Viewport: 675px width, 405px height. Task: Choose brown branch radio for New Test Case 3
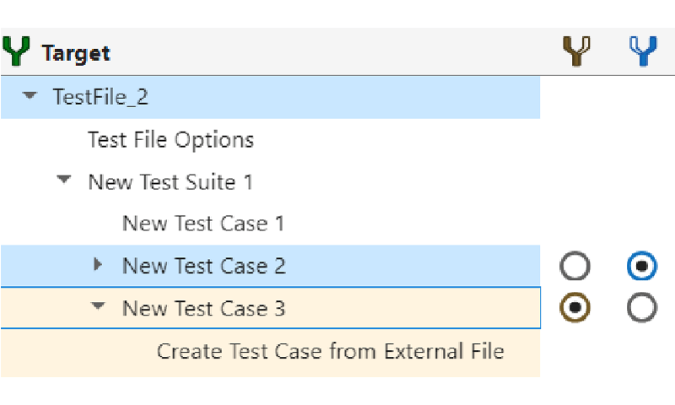click(x=575, y=309)
